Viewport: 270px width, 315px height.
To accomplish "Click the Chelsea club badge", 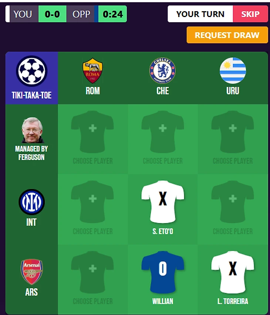I will [x=162, y=70].
